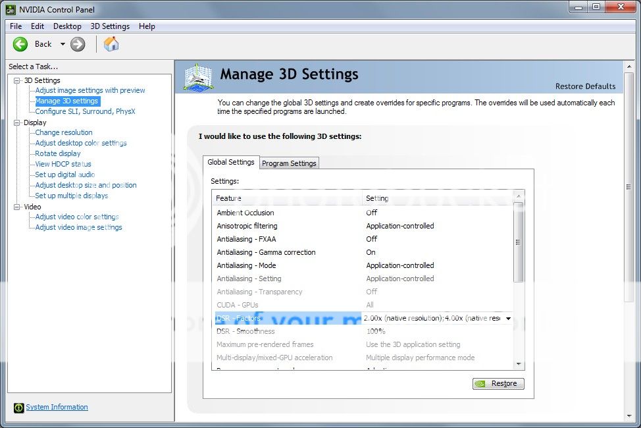Open Adjust desktop color settings
This screenshot has width=641, height=428.
pyautogui.click(x=81, y=143)
